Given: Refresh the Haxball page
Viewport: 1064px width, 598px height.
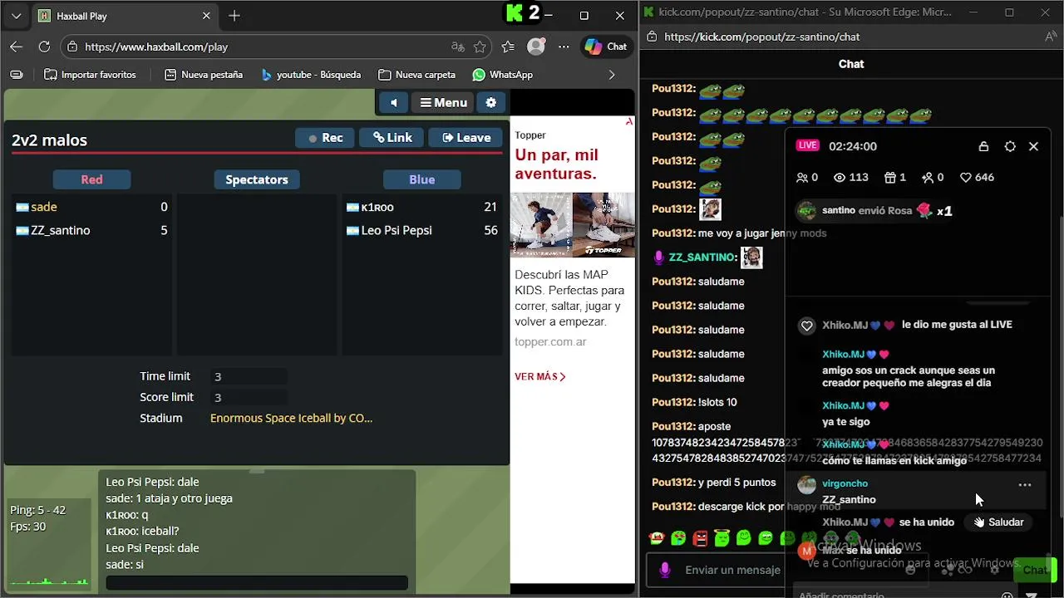Looking at the screenshot, I should 44,47.
